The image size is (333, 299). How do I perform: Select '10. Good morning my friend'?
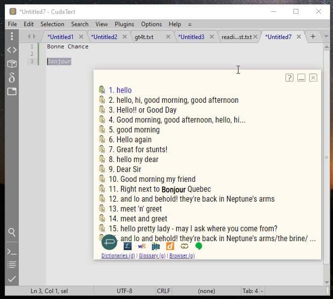[x=152, y=179]
